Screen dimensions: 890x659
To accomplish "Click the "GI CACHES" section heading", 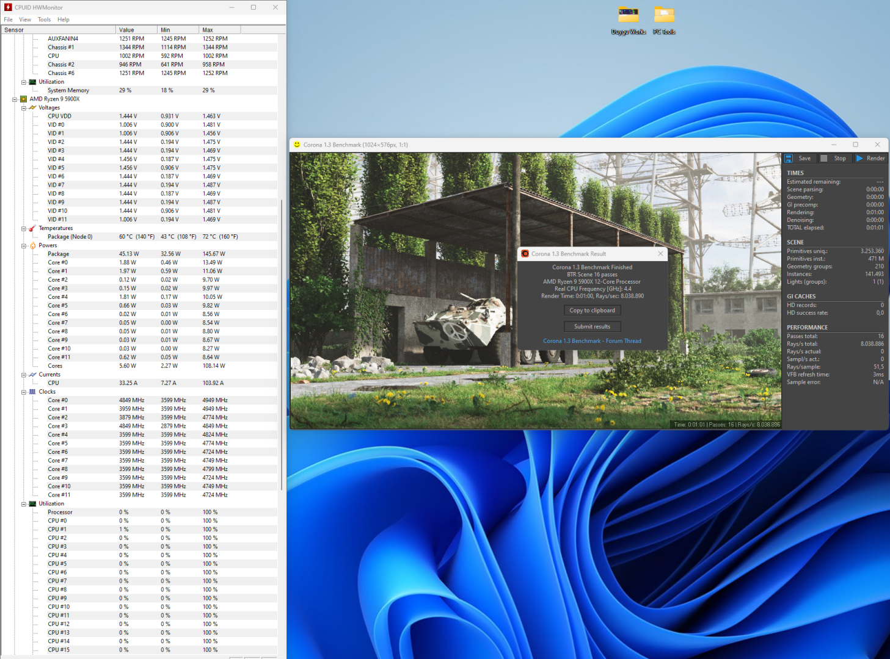I will pyautogui.click(x=801, y=297).
